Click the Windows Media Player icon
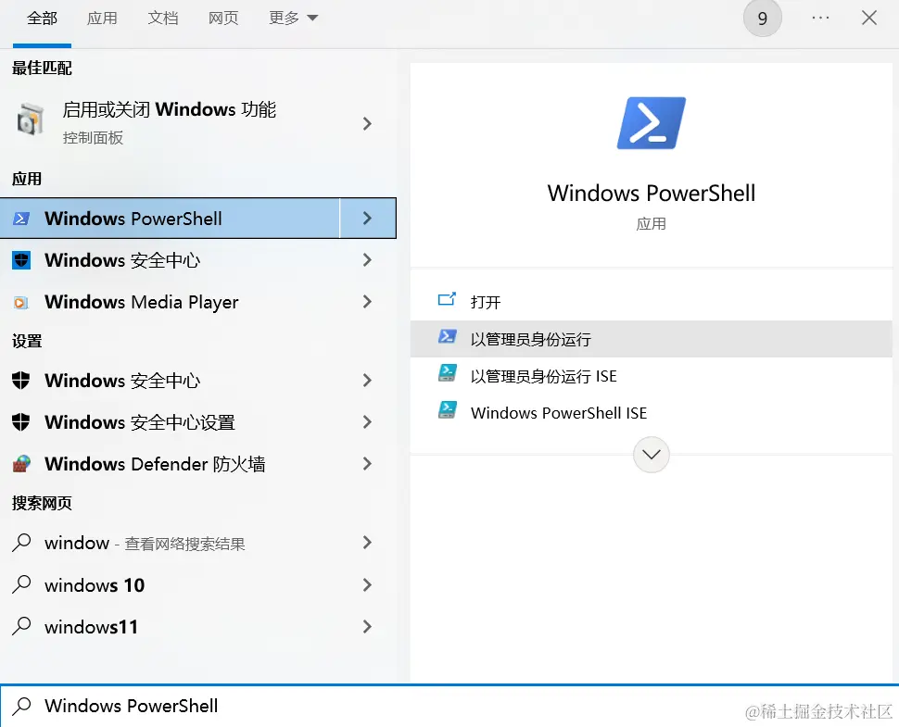Image resolution: width=899 pixels, height=727 pixels. click(x=21, y=302)
